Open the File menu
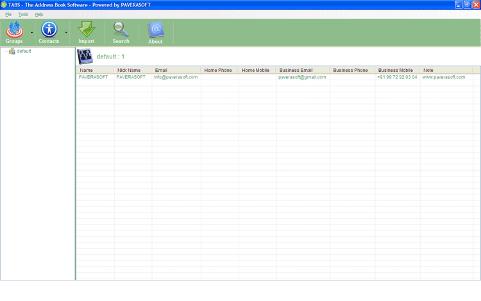 pyautogui.click(x=8, y=14)
